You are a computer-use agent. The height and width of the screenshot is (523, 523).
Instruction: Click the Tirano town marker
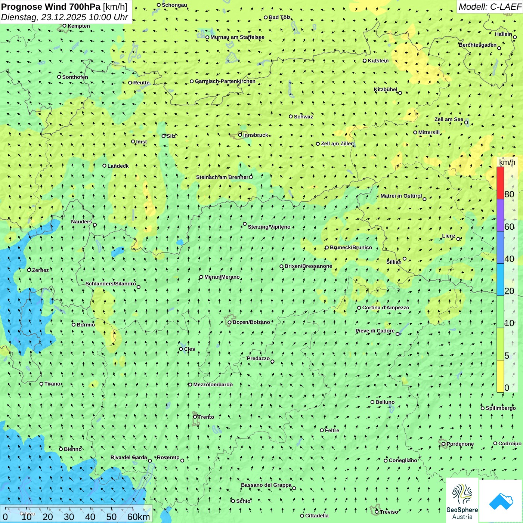[x=41, y=384]
